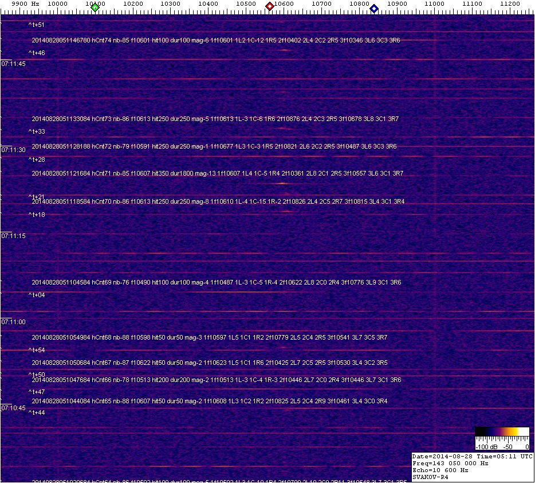Select the hCnt69 detection log line
Viewport: 535px width, 483px height.
(x=216, y=283)
